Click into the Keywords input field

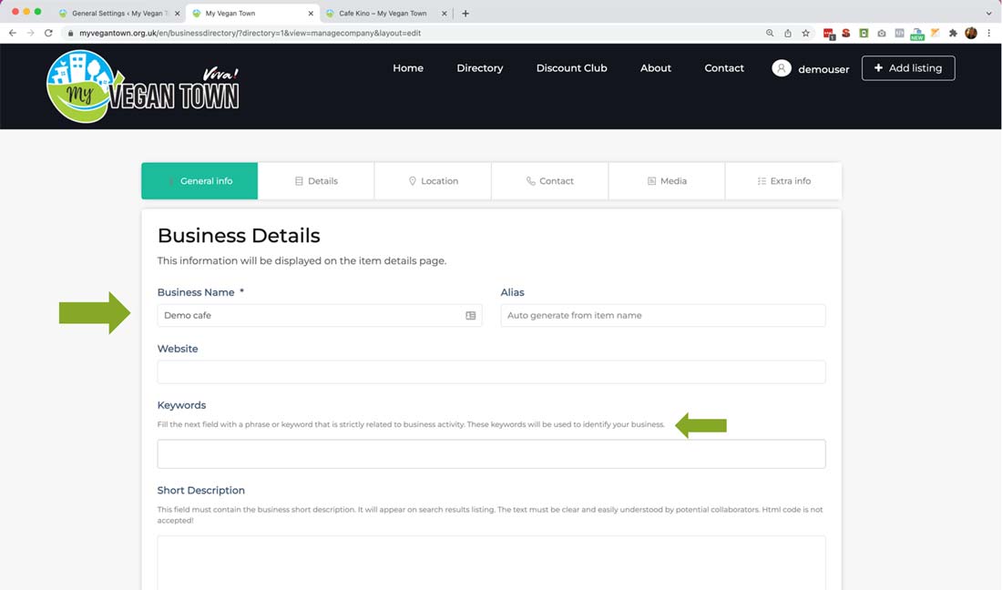click(x=491, y=454)
